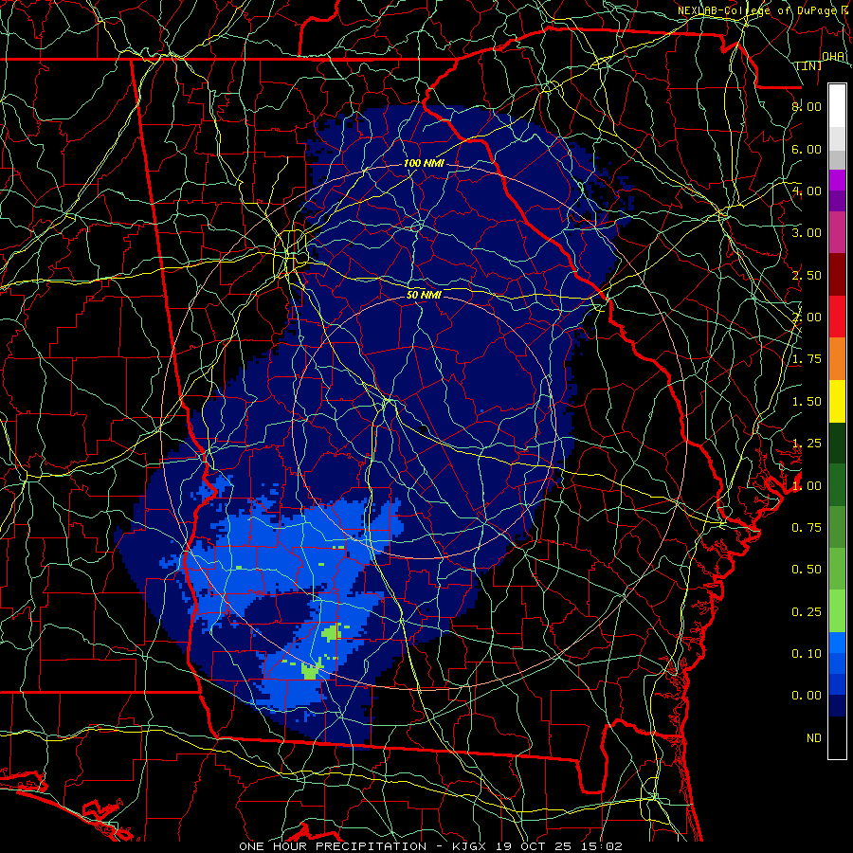Pick the light blue swatch above 0.10
Screen dimensions: 853x853
pos(837,643)
